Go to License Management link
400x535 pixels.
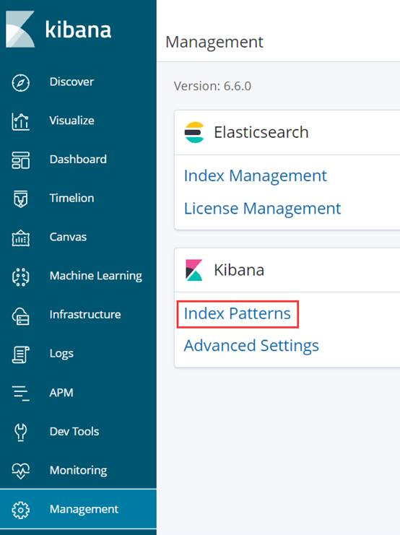(262, 209)
